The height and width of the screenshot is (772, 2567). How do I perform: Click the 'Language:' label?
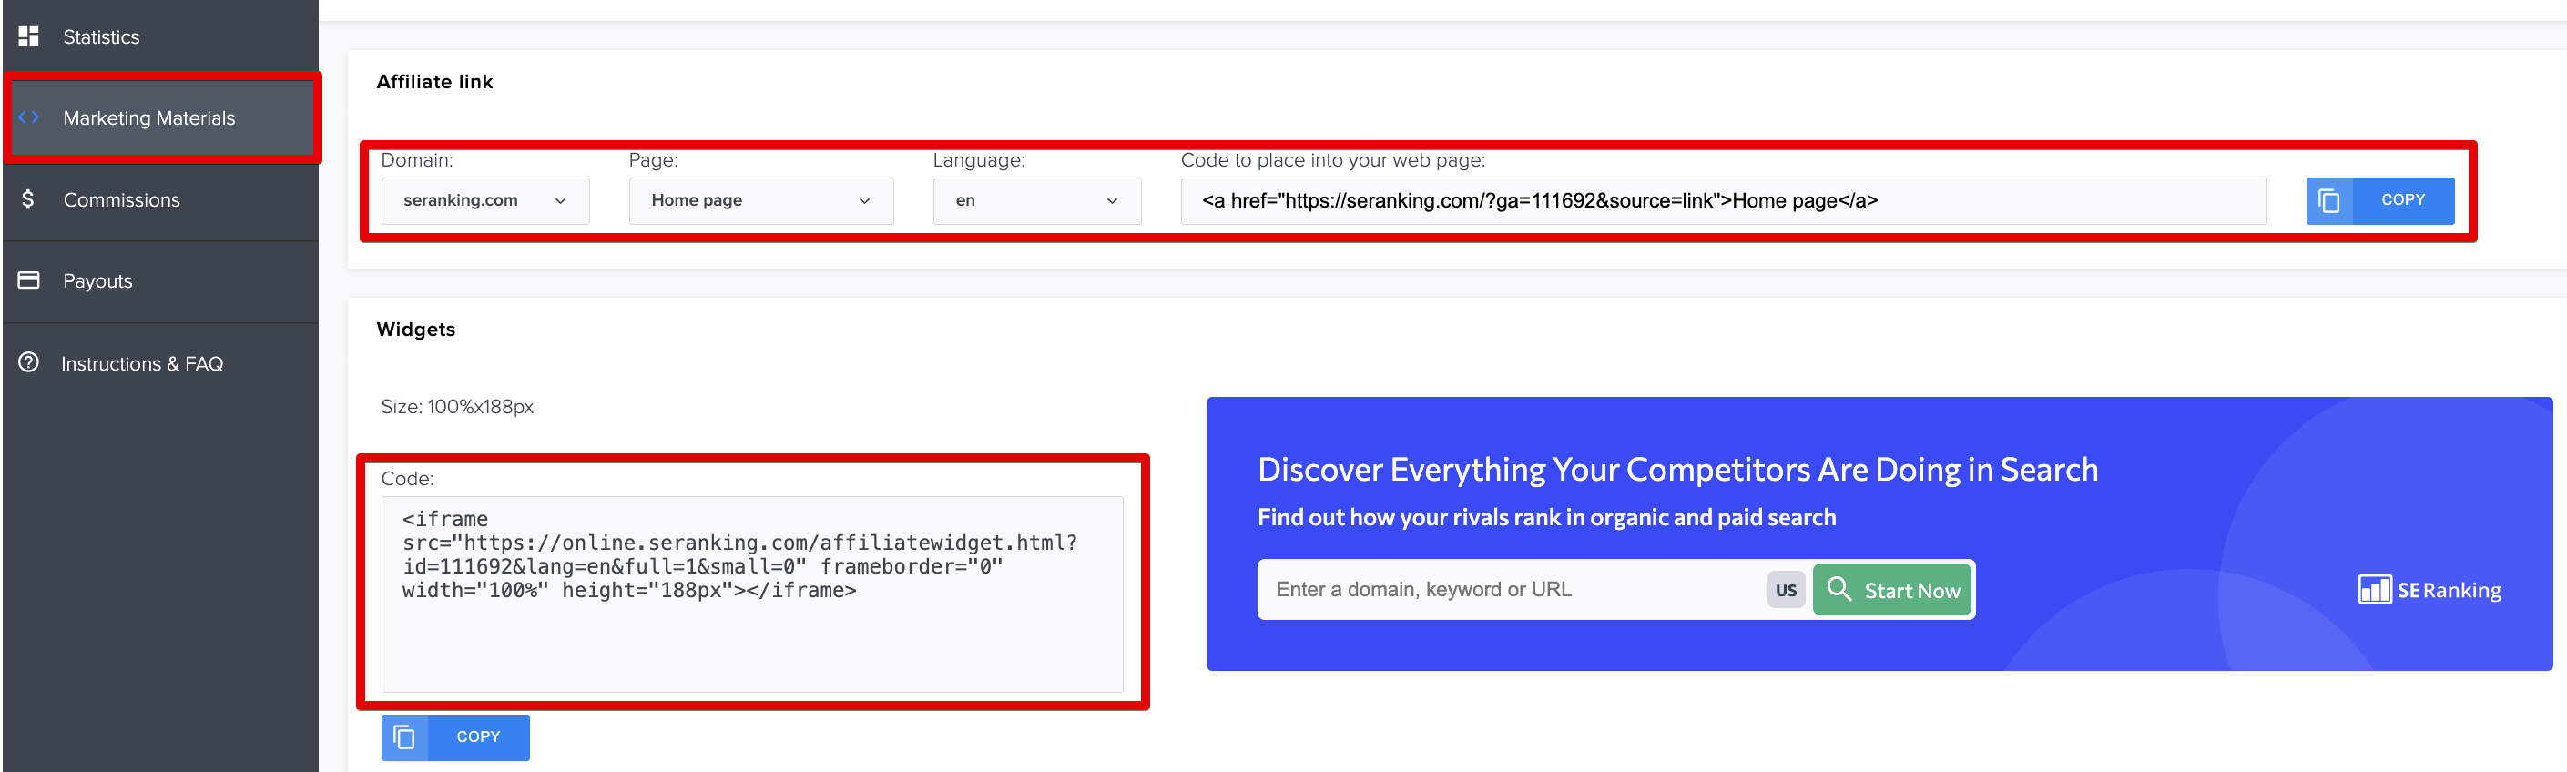coord(979,160)
